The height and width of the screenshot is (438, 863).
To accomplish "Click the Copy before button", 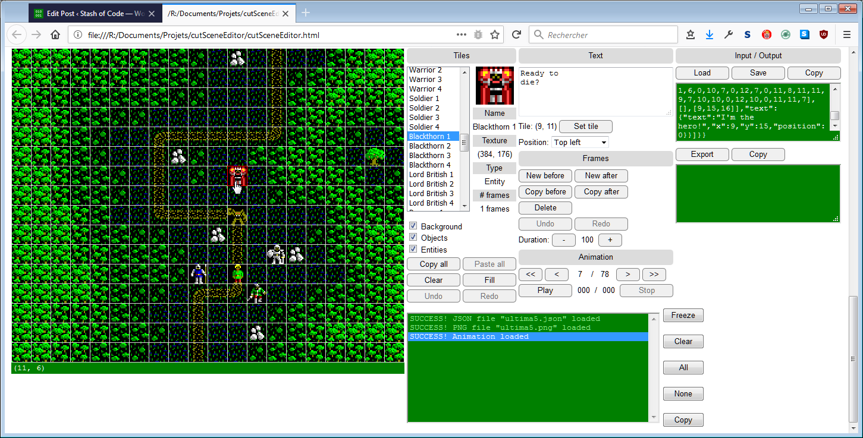I will point(545,192).
